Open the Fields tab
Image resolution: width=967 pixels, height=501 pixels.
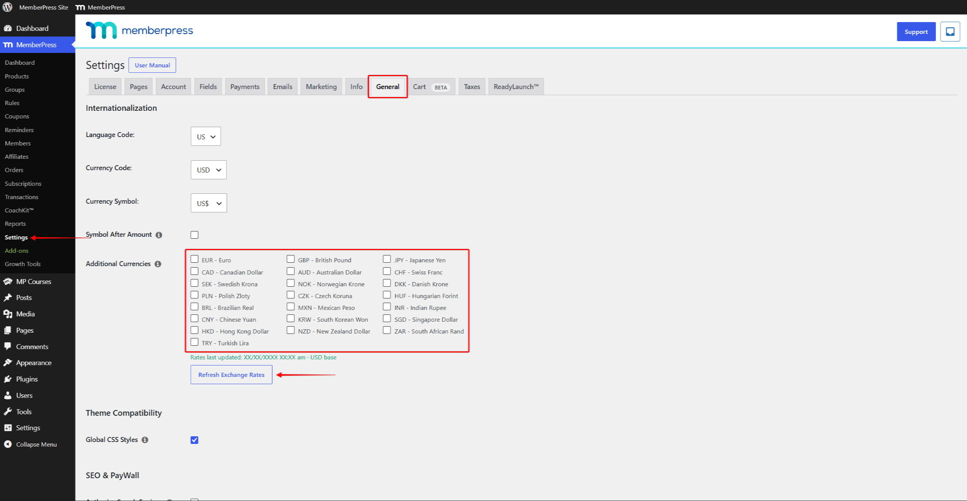tap(208, 87)
